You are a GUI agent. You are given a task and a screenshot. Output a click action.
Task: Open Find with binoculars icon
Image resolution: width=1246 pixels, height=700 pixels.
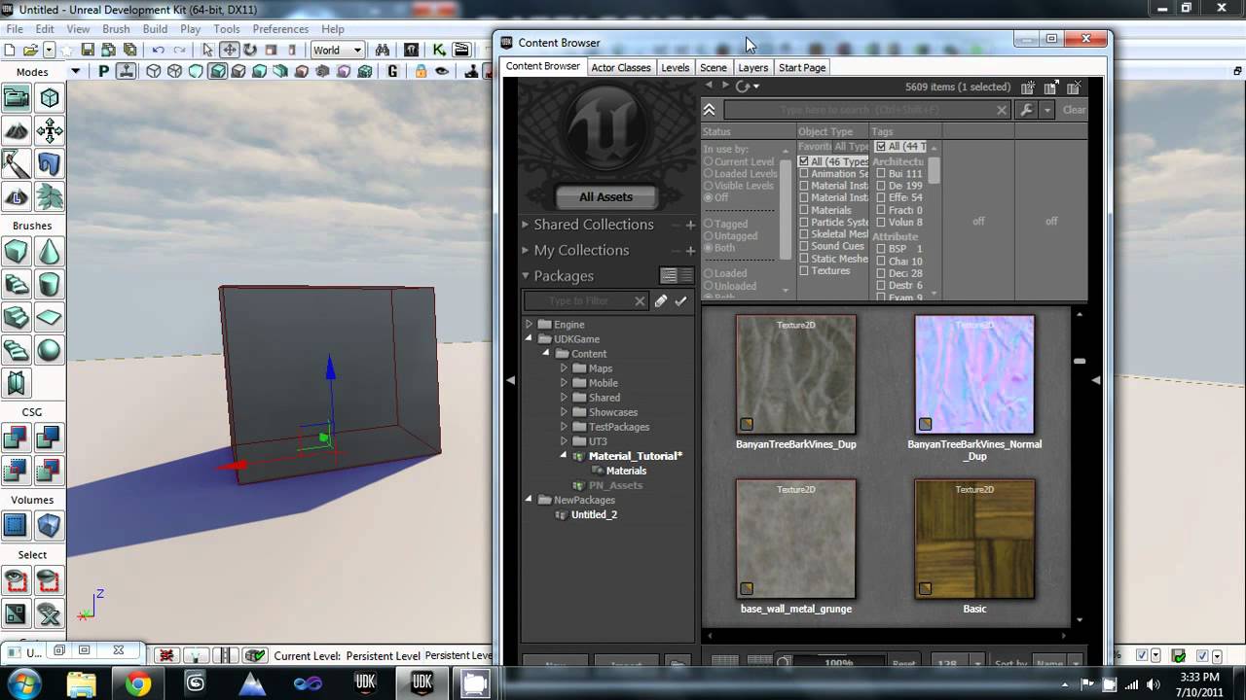(383, 50)
